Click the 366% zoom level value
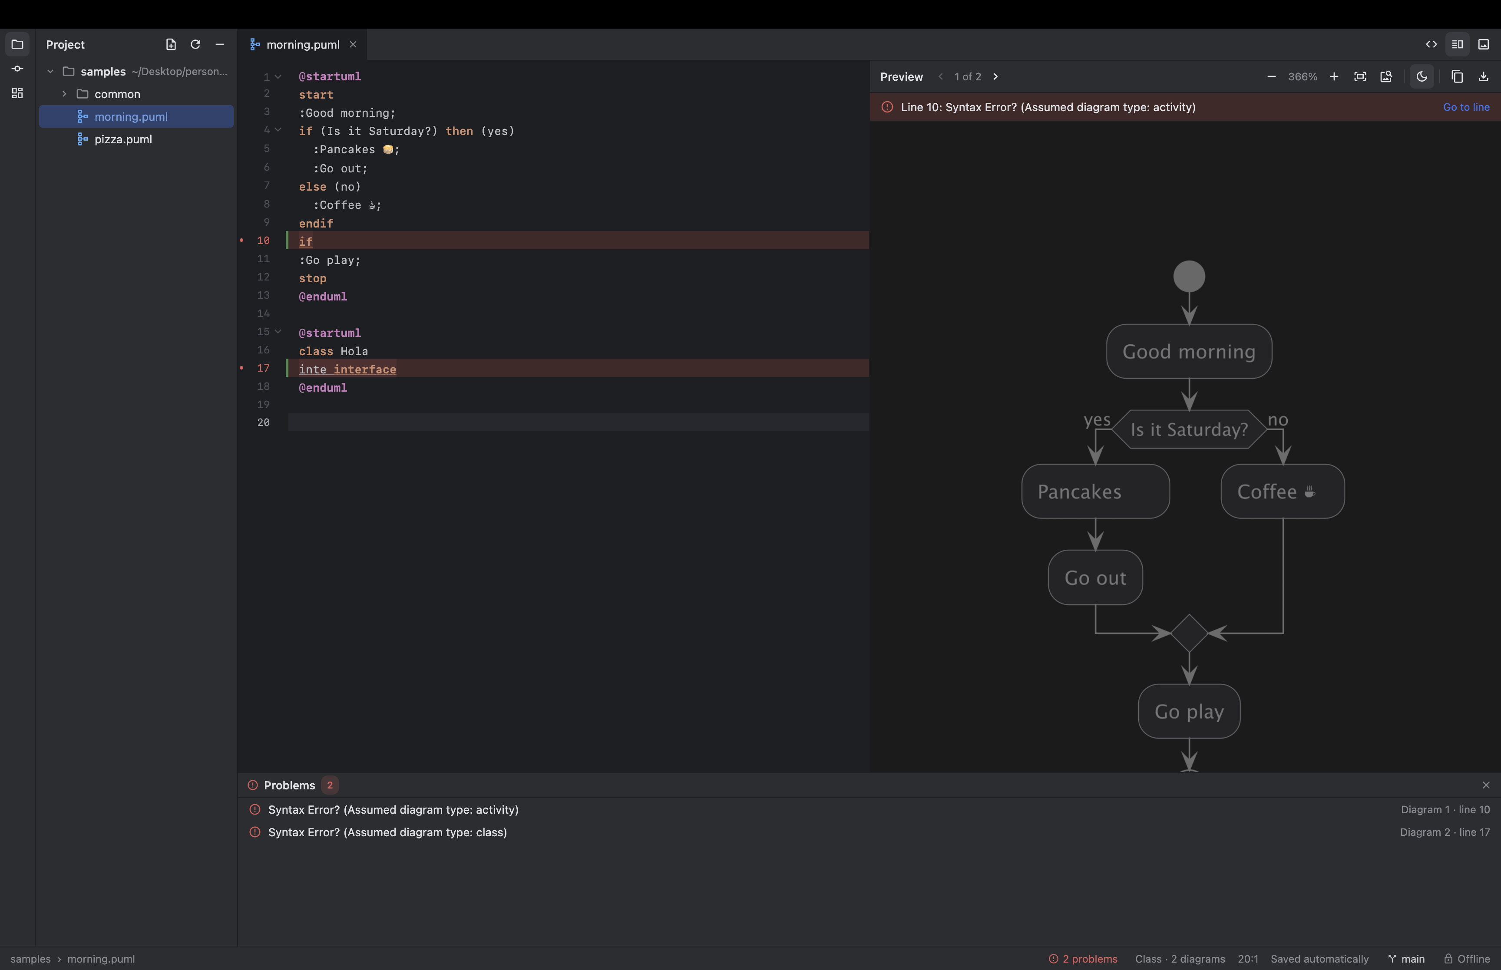Image resolution: width=1501 pixels, height=970 pixels. 1302,76
